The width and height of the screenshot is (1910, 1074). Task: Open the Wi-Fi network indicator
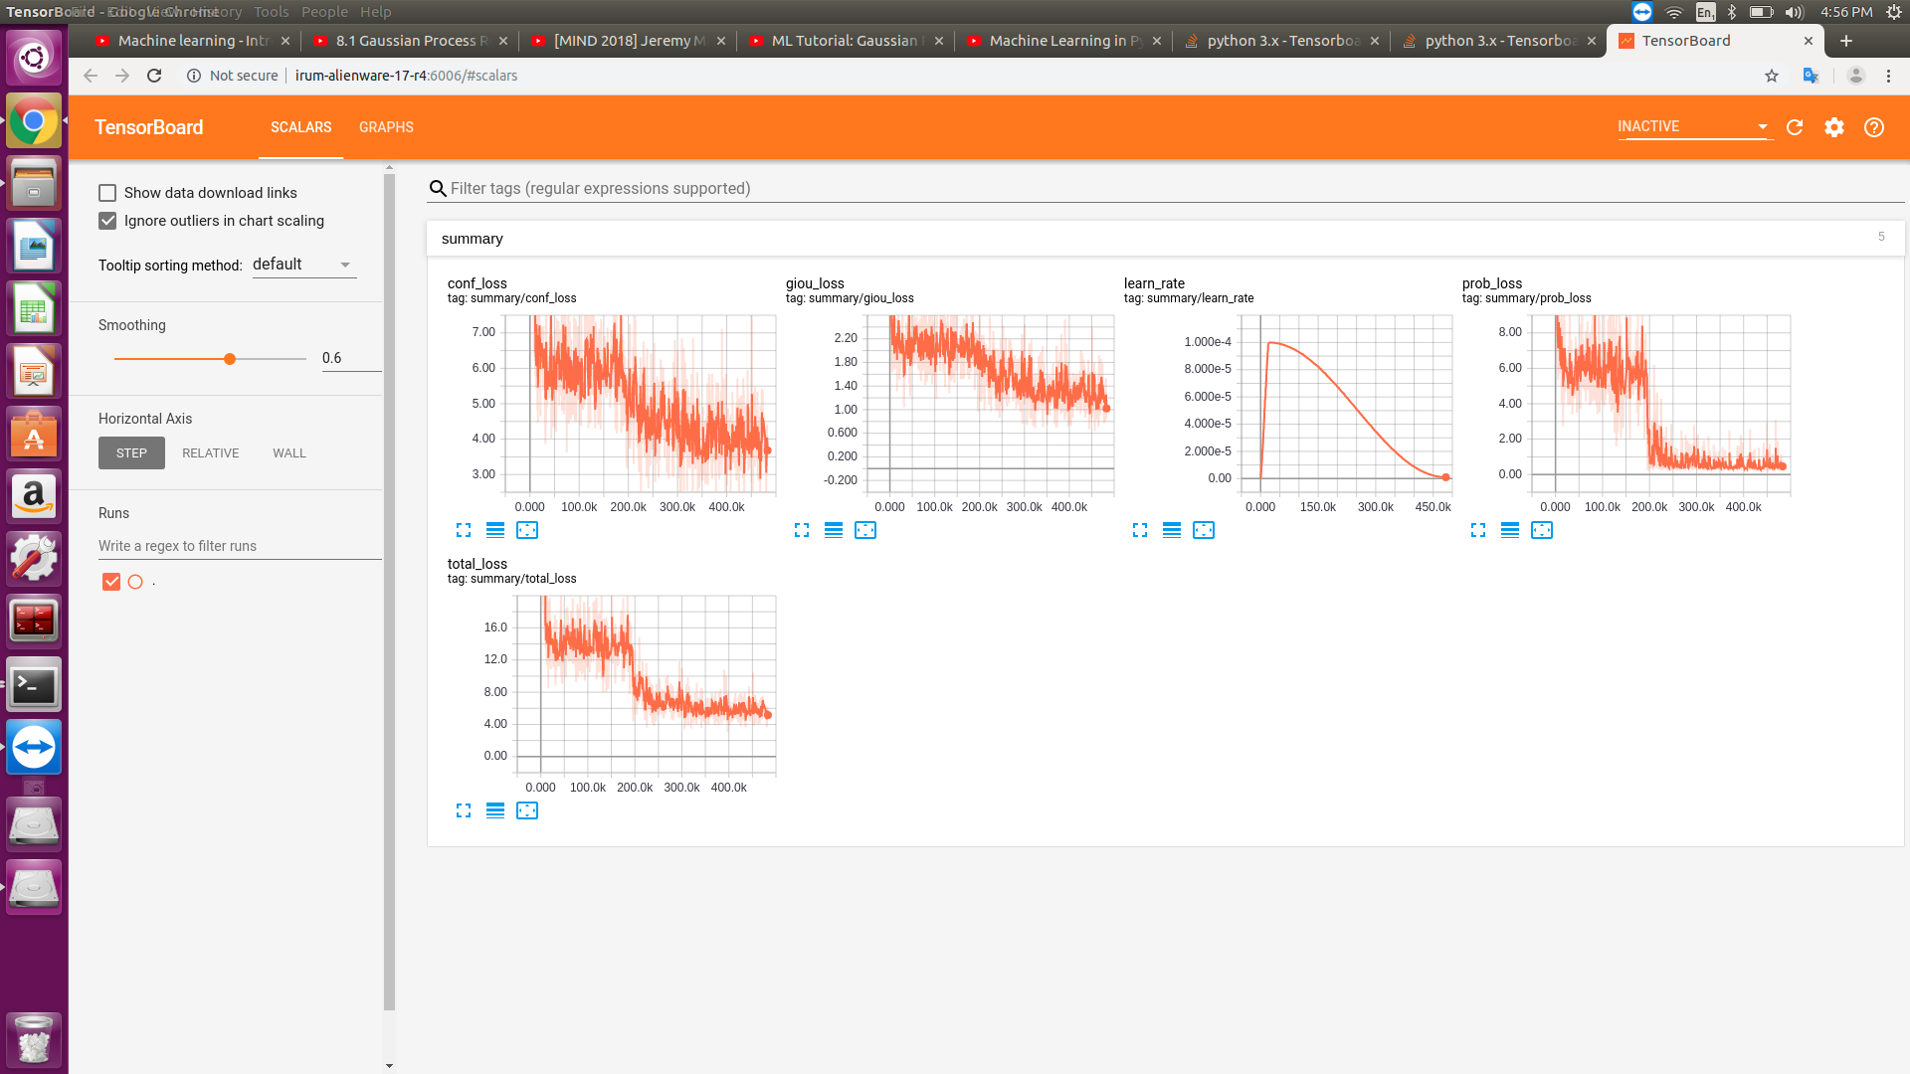(x=1674, y=12)
